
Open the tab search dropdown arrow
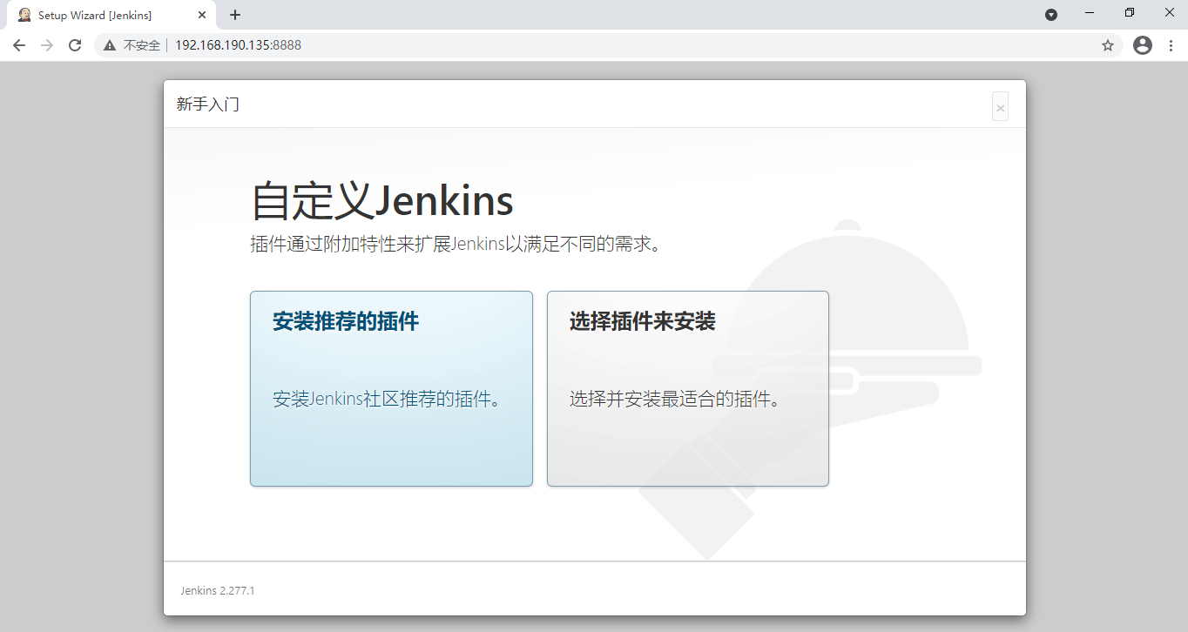pyautogui.click(x=1051, y=15)
